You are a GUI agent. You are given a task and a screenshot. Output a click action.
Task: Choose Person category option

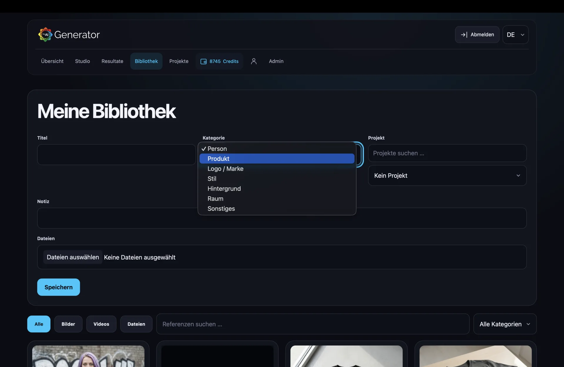pos(277,149)
